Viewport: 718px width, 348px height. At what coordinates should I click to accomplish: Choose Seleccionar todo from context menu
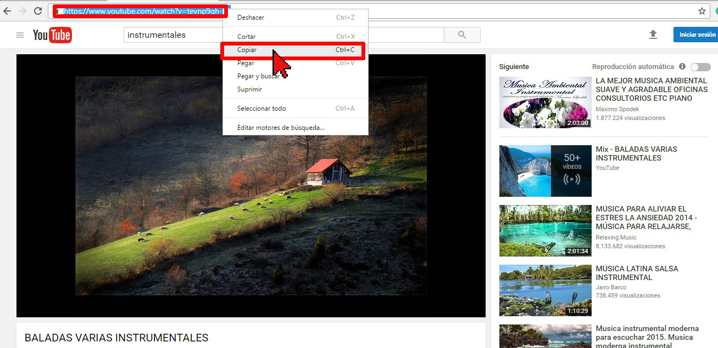pos(296,109)
